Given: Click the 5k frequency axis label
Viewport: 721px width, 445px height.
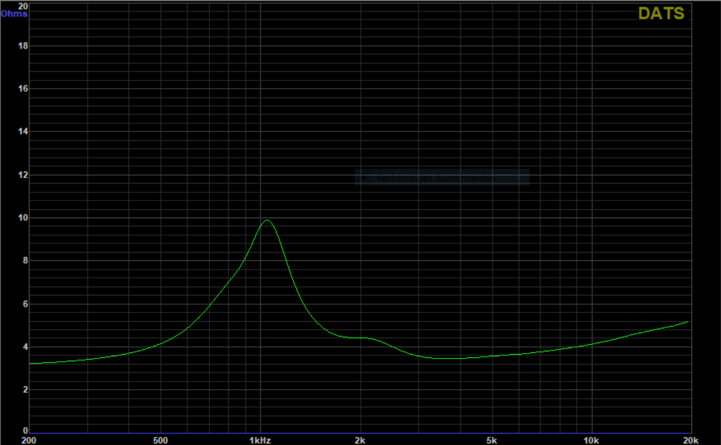Looking at the screenshot, I should (x=492, y=440).
